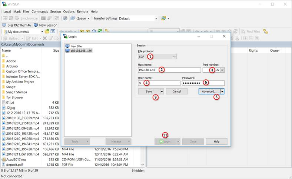Viewport: 292px width, 179px height.
Task: Click the Host name input field
Action: click(x=169, y=70)
